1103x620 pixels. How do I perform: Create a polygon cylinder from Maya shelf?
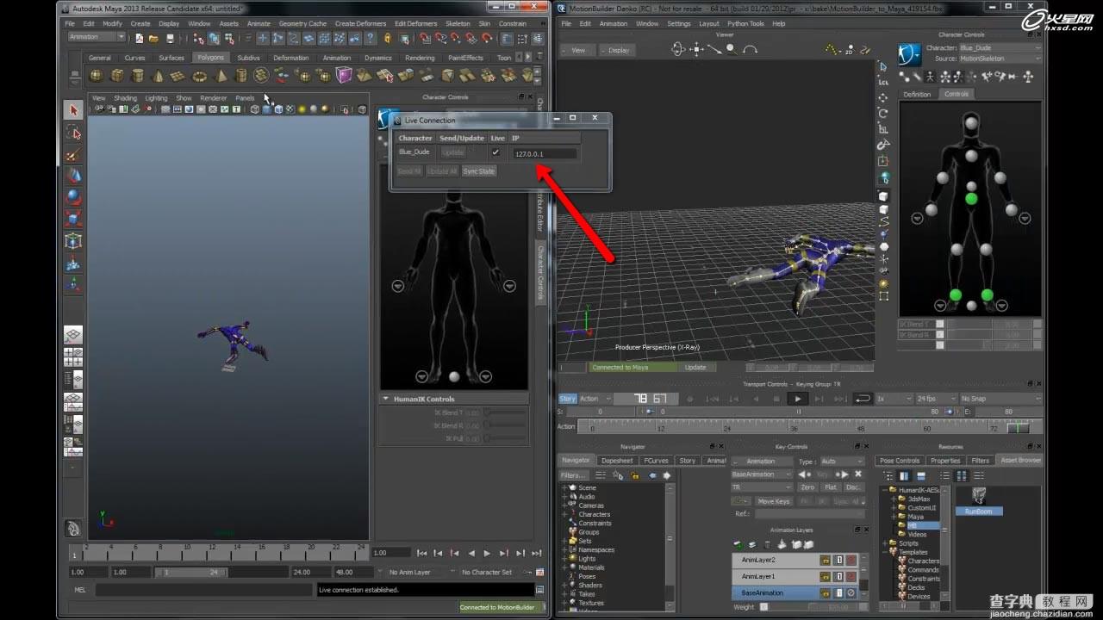(x=137, y=76)
